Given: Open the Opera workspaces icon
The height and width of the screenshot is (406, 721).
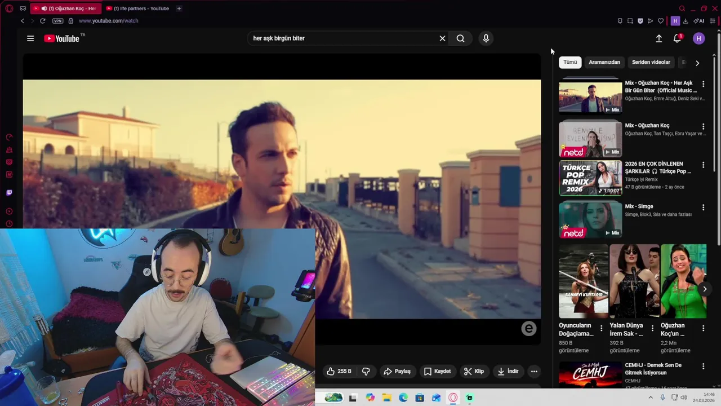Looking at the screenshot, I should click(23, 8).
